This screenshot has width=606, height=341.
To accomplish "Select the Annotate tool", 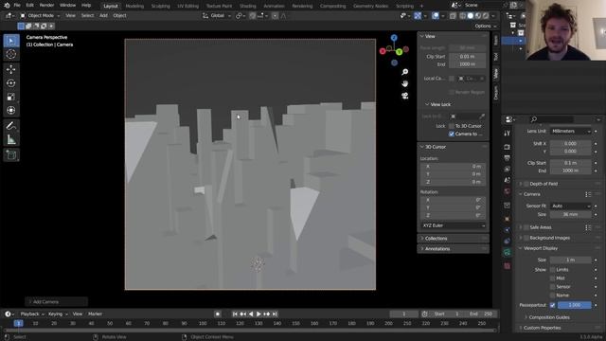I will tap(11, 126).
